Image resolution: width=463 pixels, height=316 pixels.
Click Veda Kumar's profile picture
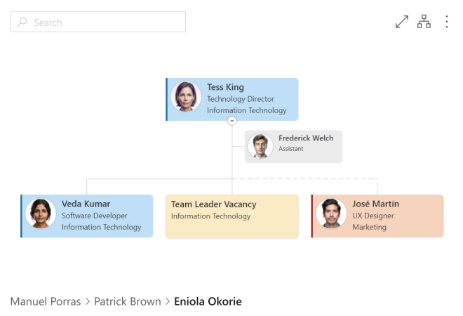pyautogui.click(x=41, y=213)
